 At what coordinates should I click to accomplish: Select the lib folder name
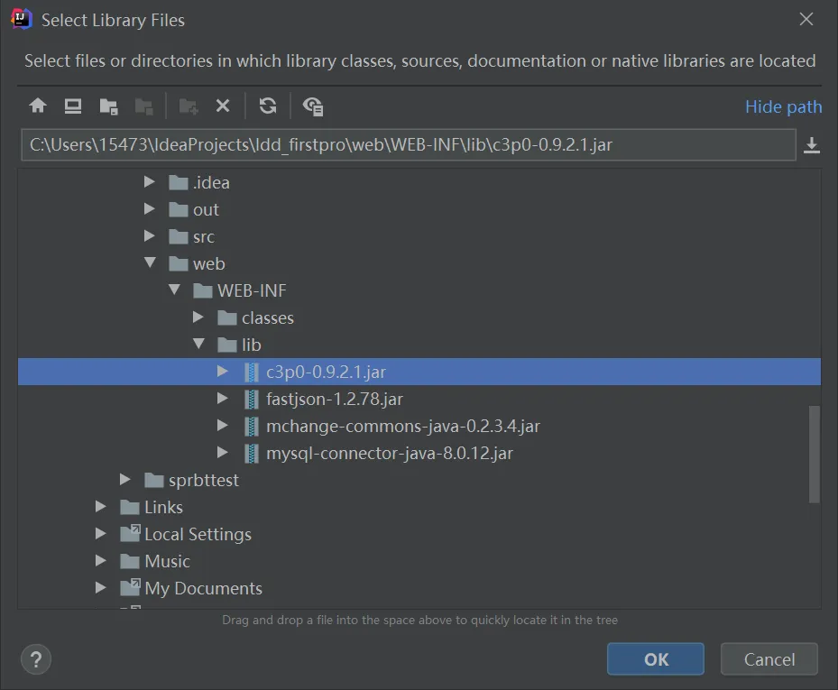click(251, 345)
